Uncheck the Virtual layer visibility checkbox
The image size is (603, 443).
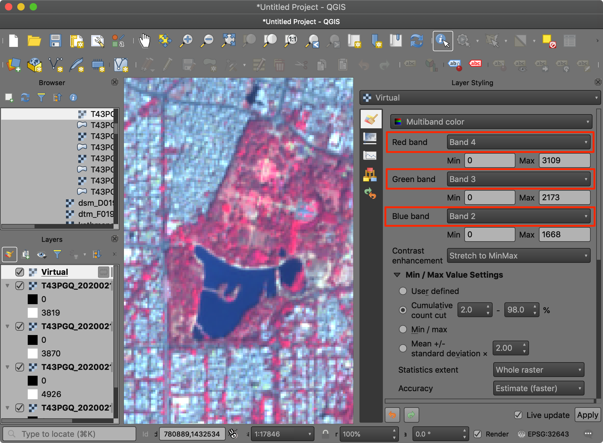(x=20, y=272)
